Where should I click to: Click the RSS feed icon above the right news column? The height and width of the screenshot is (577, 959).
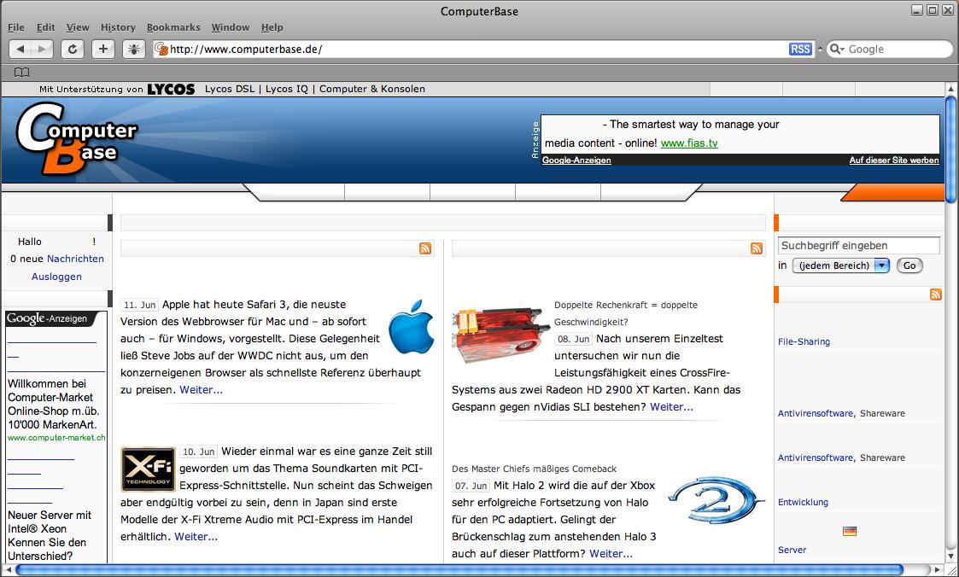point(757,248)
